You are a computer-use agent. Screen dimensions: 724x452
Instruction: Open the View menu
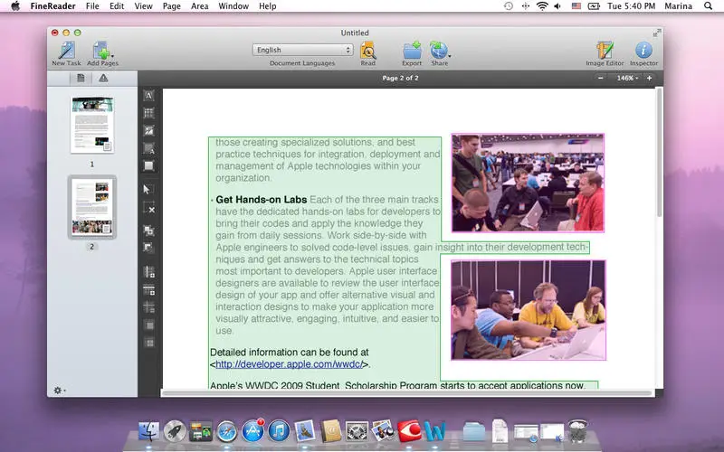click(143, 6)
